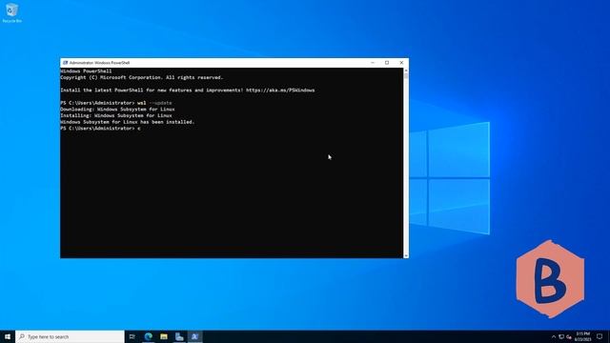This screenshot has height=343, width=610.
Task: Open the notification center
Action: (600, 336)
